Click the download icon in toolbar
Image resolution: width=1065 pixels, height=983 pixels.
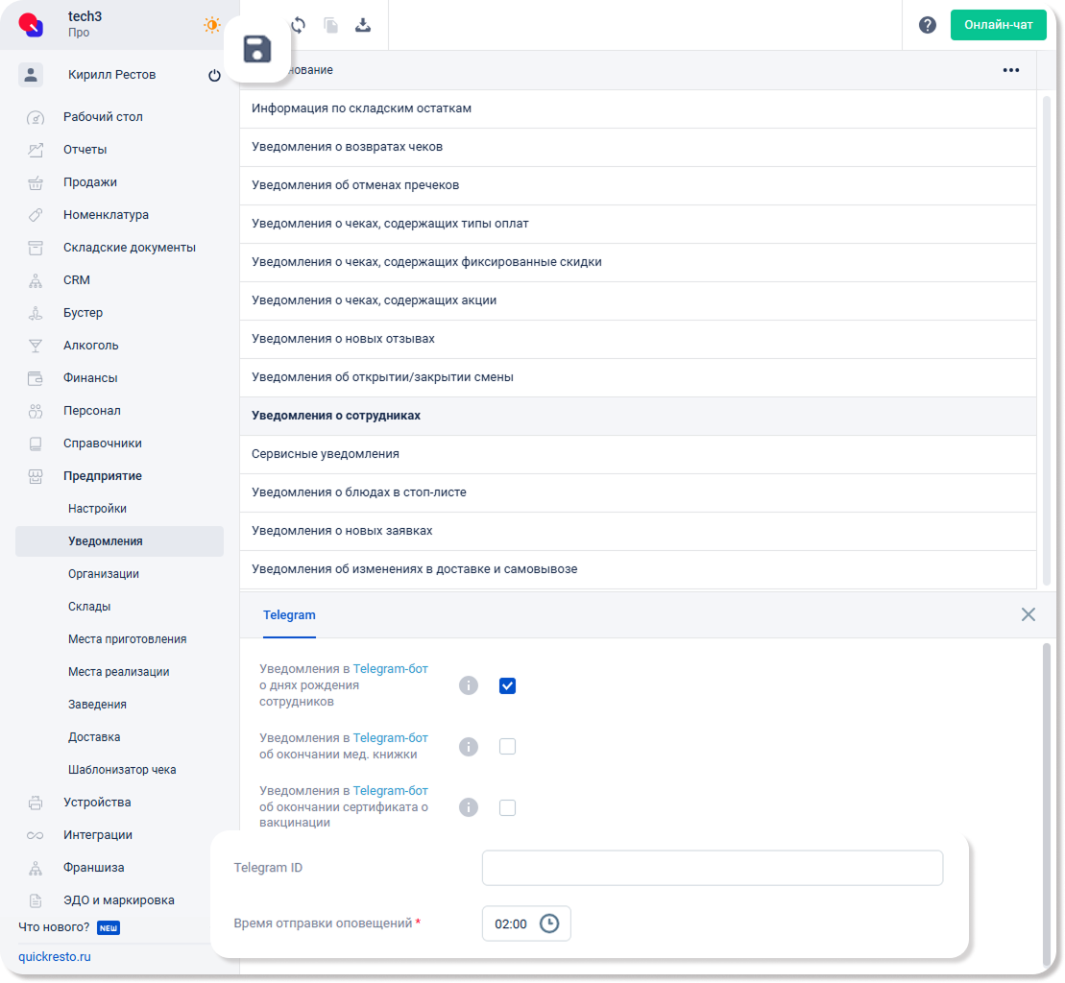[x=363, y=26]
